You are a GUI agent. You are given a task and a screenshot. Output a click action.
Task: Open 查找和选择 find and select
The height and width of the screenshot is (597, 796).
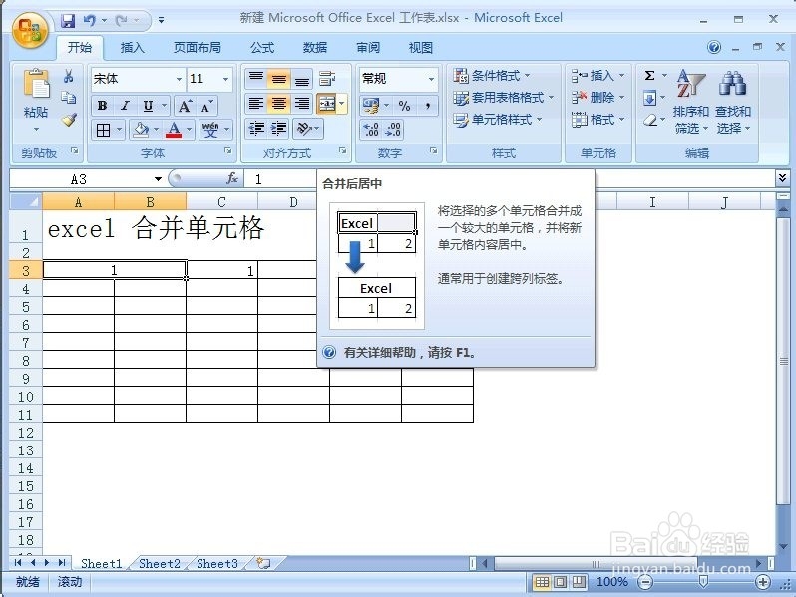click(732, 102)
